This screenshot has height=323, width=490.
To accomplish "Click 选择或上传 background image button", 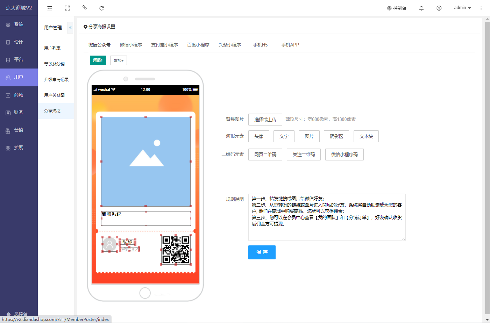I will [x=265, y=120].
